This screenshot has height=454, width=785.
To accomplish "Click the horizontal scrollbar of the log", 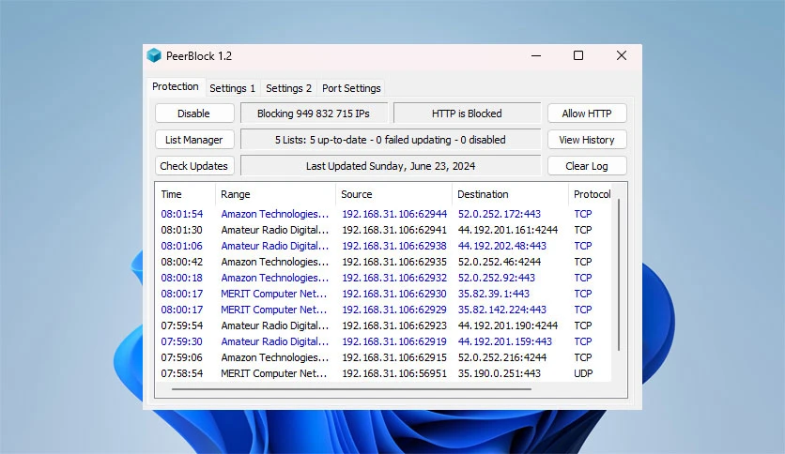I will 351,388.
